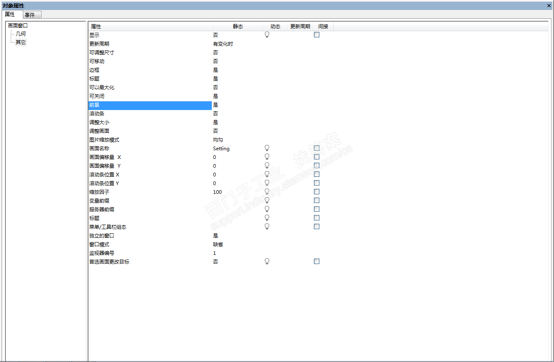The width and height of the screenshot is (554, 362).
Task: Select the 调整画面 property
Action: coord(99,131)
